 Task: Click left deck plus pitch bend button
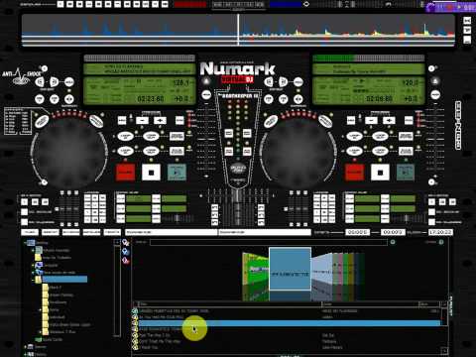160,120
